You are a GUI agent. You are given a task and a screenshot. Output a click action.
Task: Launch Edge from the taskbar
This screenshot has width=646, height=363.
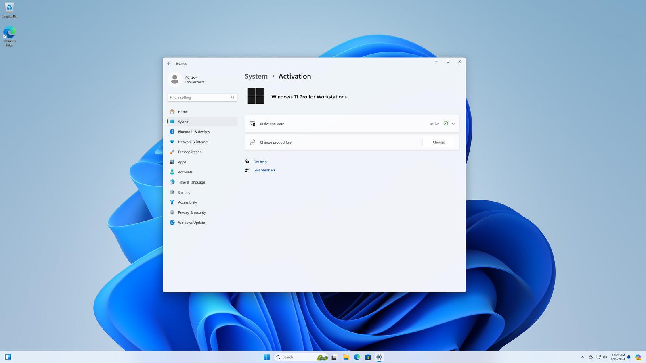[x=357, y=357]
